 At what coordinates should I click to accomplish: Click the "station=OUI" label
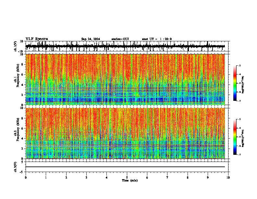120,39
